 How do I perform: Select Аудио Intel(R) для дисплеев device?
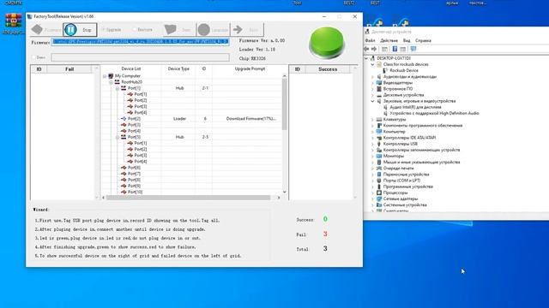(x=415, y=107)
